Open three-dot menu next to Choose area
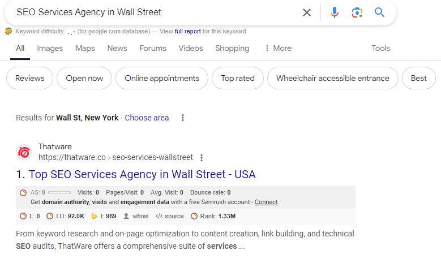441x259 pixels. [x=183, y=118]
